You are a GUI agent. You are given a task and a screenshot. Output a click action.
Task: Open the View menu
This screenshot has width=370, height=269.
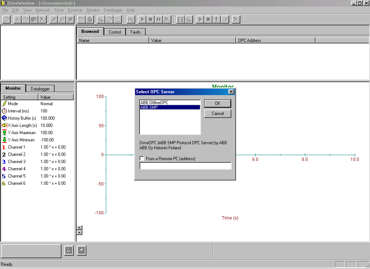(x=27, y=10)
